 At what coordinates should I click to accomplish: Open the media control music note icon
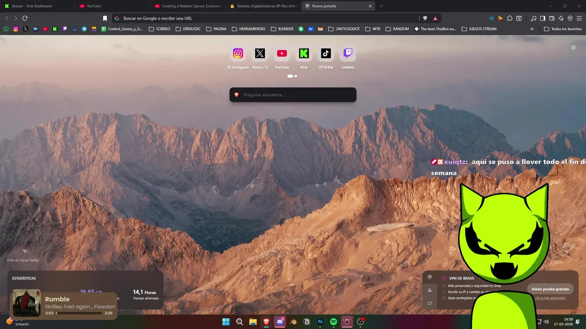(x=533, y=18)
